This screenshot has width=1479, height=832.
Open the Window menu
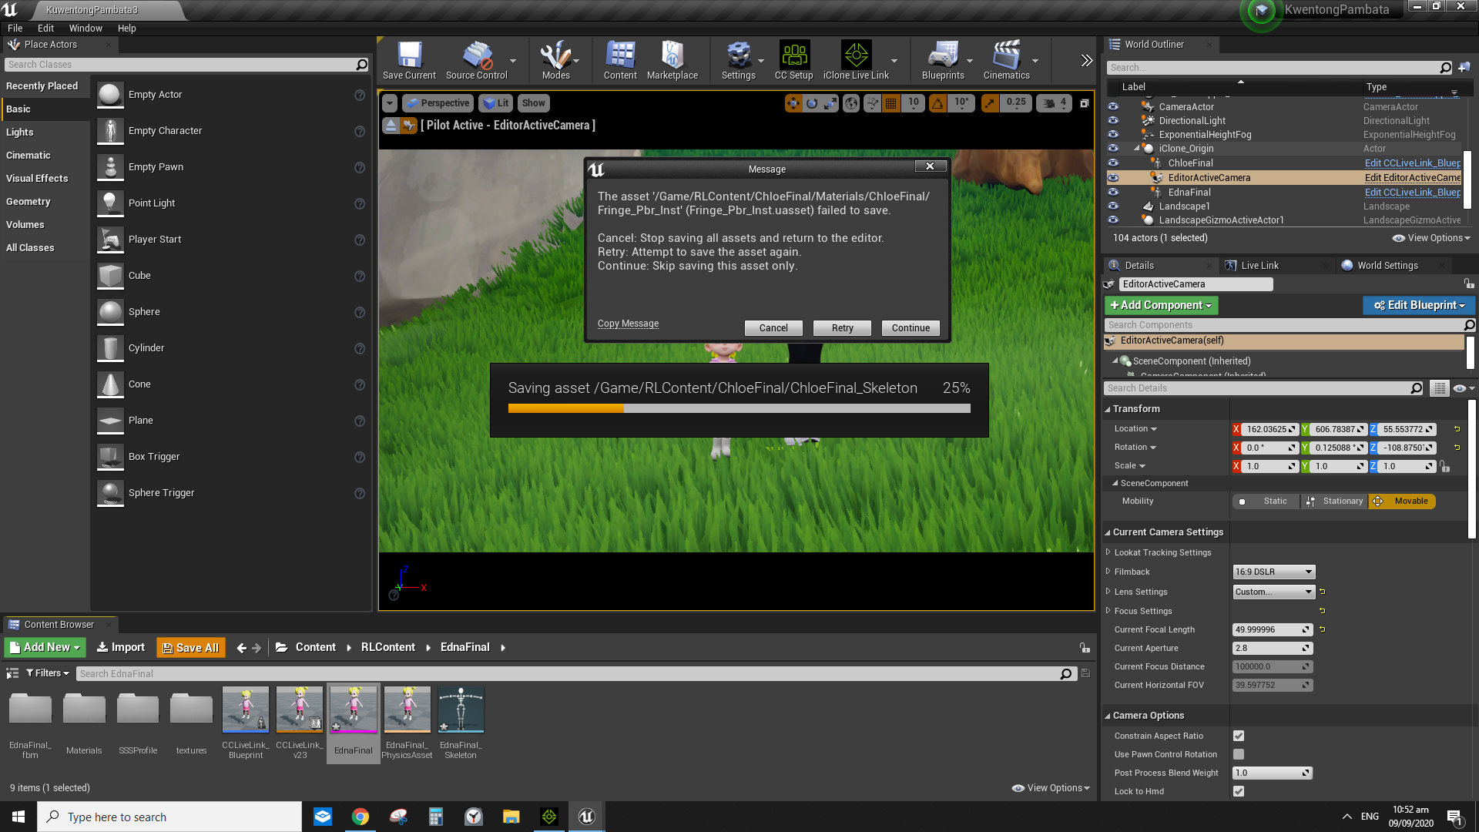point(86,29)
